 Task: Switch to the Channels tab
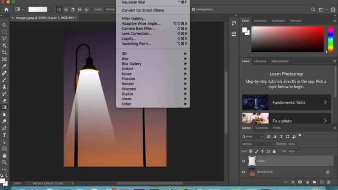(262, 128)
